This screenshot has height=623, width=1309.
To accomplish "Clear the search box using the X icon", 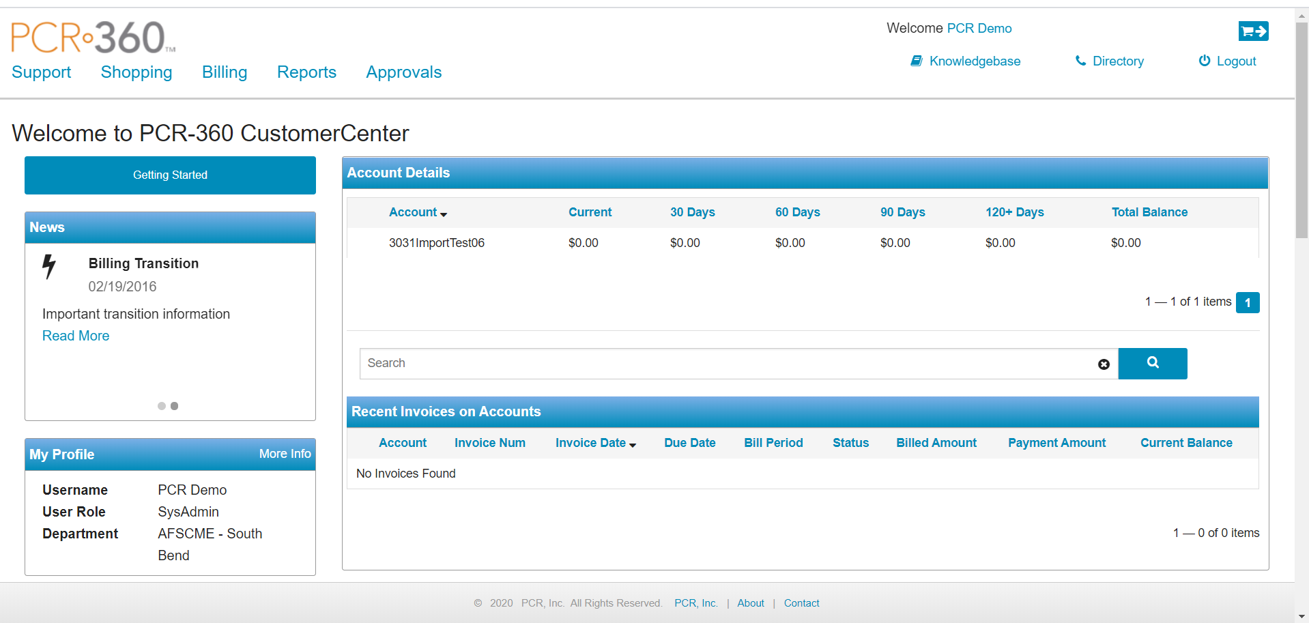I will pos(1104,364).
